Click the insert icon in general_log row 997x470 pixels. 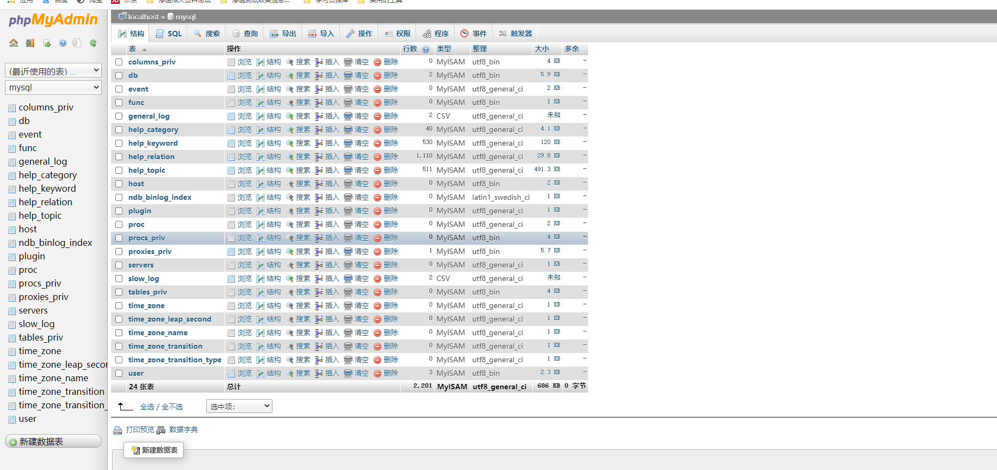click(x=319, y=116)
